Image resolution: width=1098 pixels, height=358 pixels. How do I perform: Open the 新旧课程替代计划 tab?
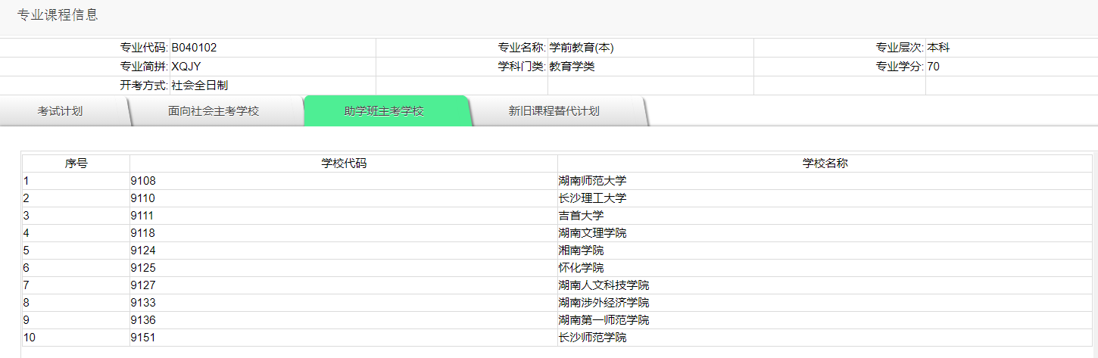(x=554, y=111)
